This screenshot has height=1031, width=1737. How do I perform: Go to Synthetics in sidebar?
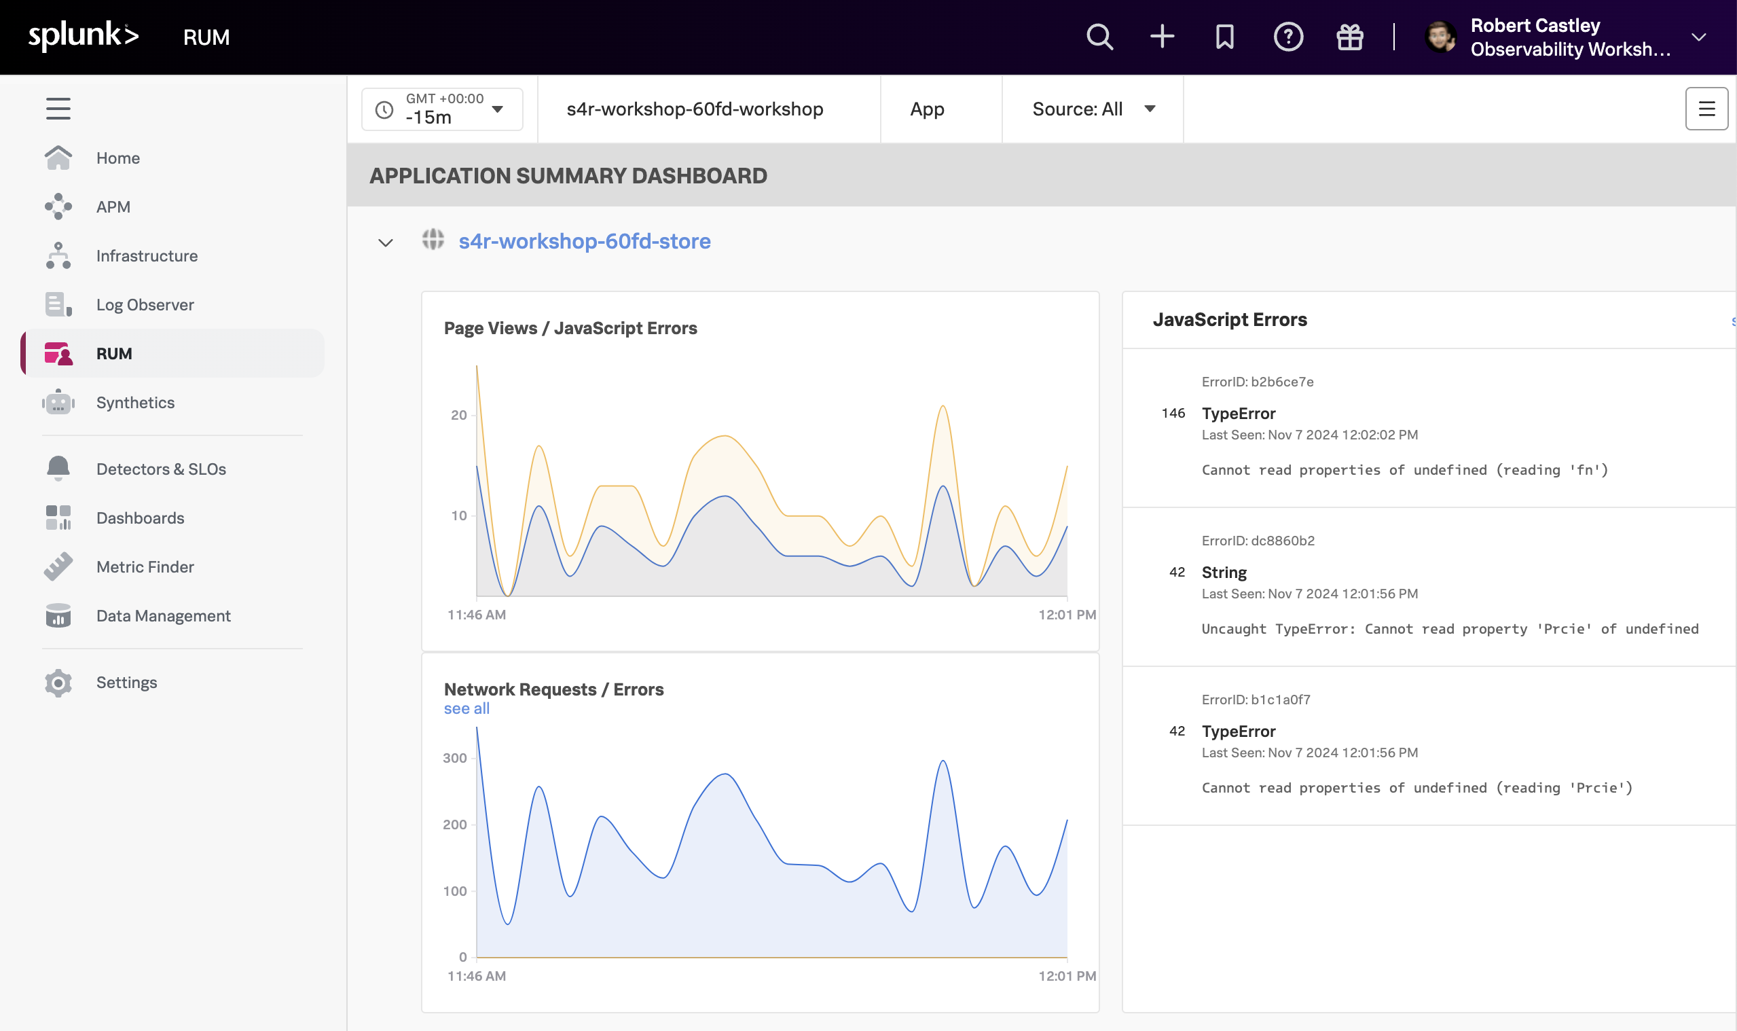135,403
